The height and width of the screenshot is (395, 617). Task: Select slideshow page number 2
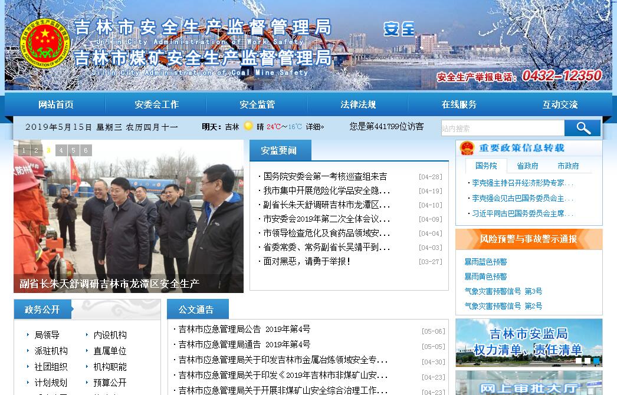(36, 150)
